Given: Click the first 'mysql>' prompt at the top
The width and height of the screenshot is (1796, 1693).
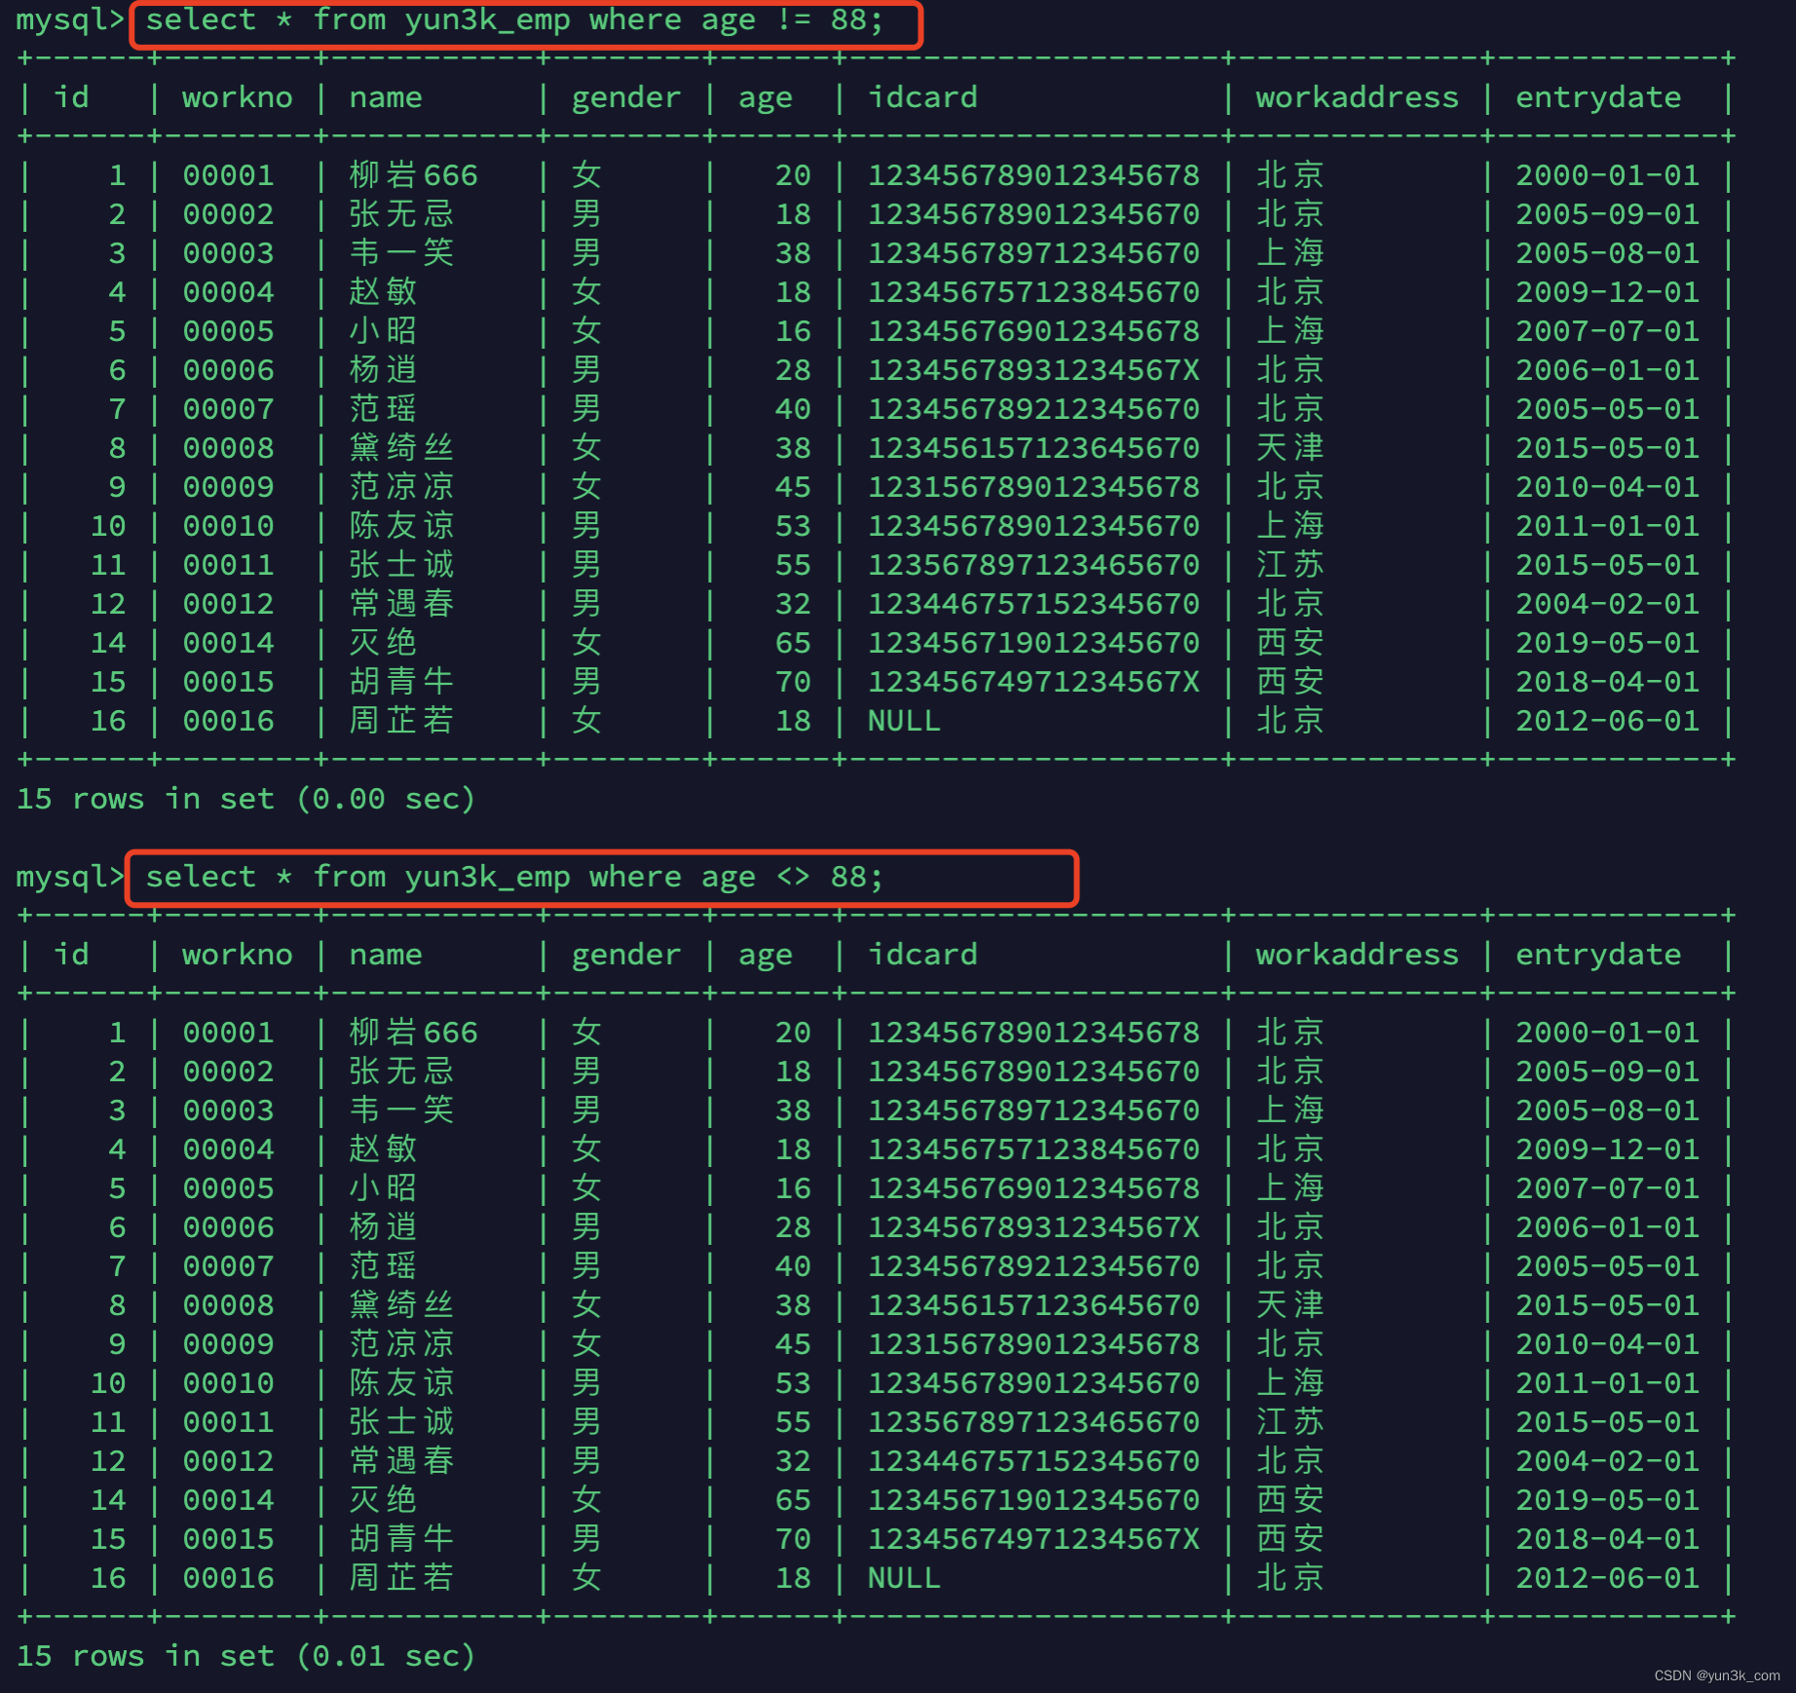Looking at the screenshot, I should coord(71,20).
